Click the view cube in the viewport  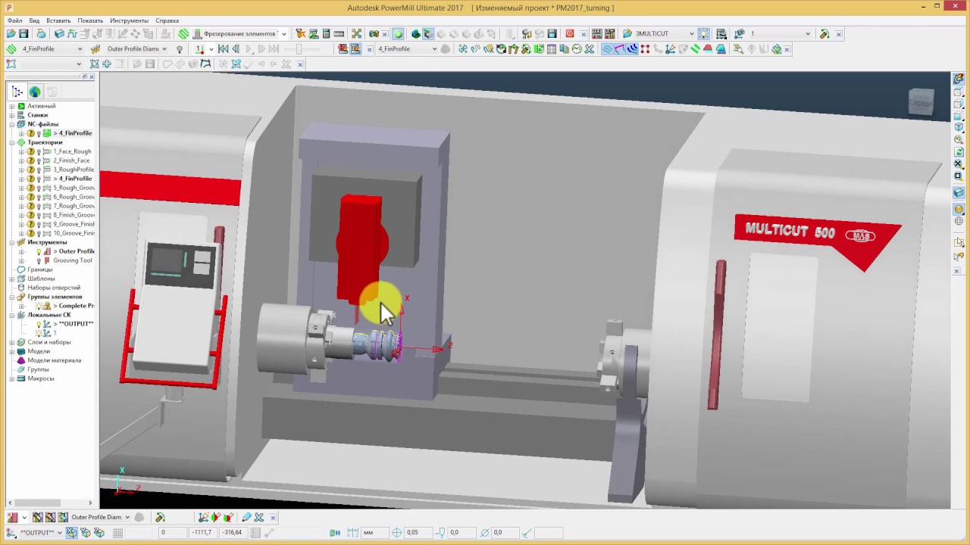(x=921, y=102)
